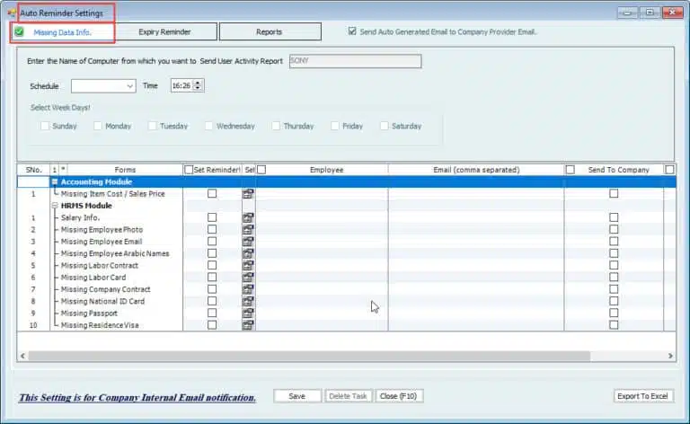
Task: Open employee selector for Salary Info. row
Action: [x=248, y=217]
